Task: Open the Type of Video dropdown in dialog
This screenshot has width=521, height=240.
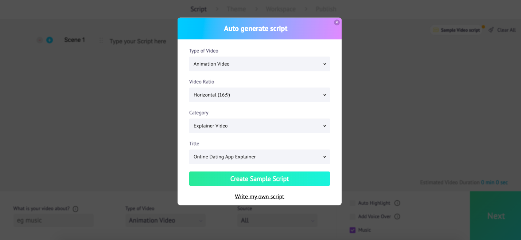Action: tap(259, 64)
